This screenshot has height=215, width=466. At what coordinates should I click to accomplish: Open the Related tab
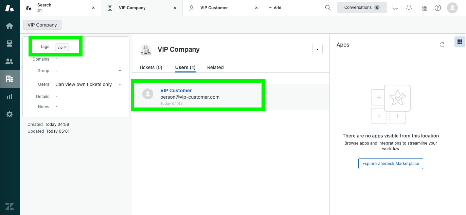215,67
